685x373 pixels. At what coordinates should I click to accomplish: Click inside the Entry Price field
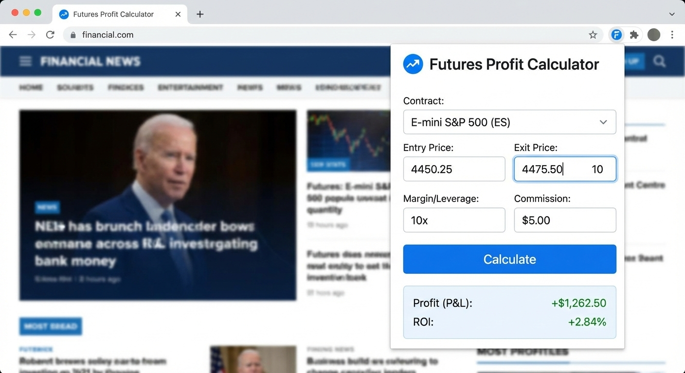tap(454, 169)
